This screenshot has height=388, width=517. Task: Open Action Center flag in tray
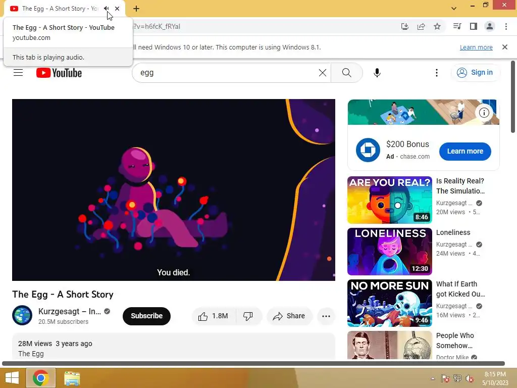(445, 378)
